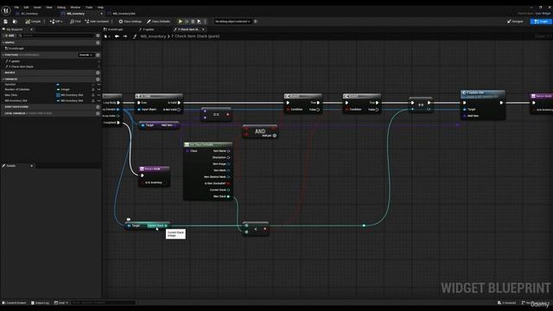Navigate forward in graph history
The width and height of the screenshot is (553, 311).
[x=125, y=36]
